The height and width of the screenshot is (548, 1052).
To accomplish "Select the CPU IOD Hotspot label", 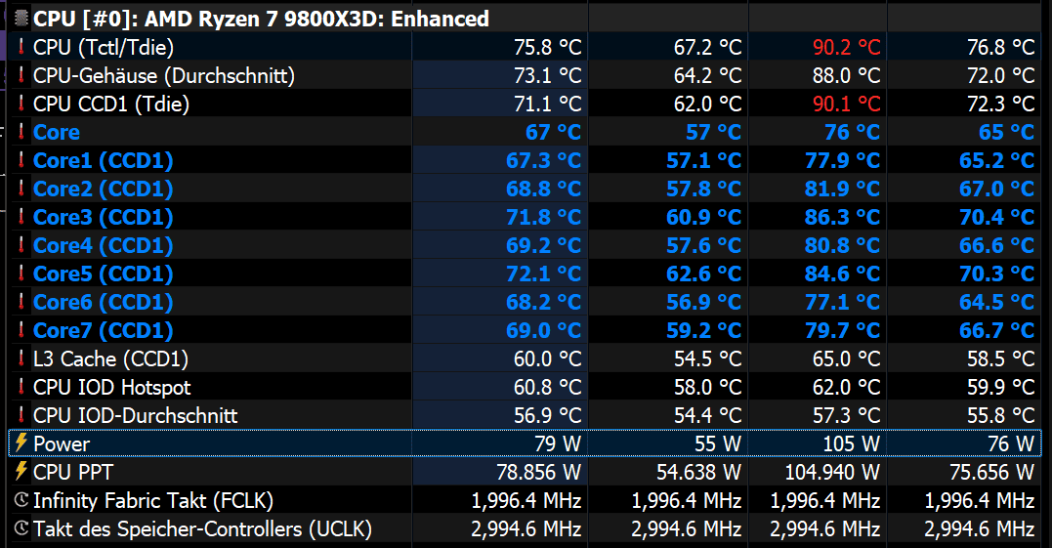I will click(x=112, y=387).
